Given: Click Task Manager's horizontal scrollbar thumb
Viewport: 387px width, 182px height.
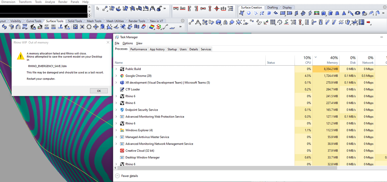Looking at the screenshot, I should [227, 168].
